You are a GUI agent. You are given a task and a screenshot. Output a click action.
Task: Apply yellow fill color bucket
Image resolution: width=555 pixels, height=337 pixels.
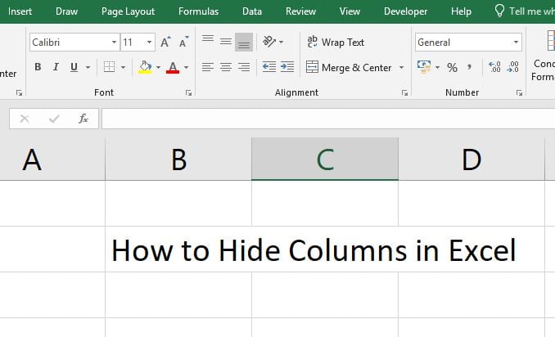click(145, 67)
